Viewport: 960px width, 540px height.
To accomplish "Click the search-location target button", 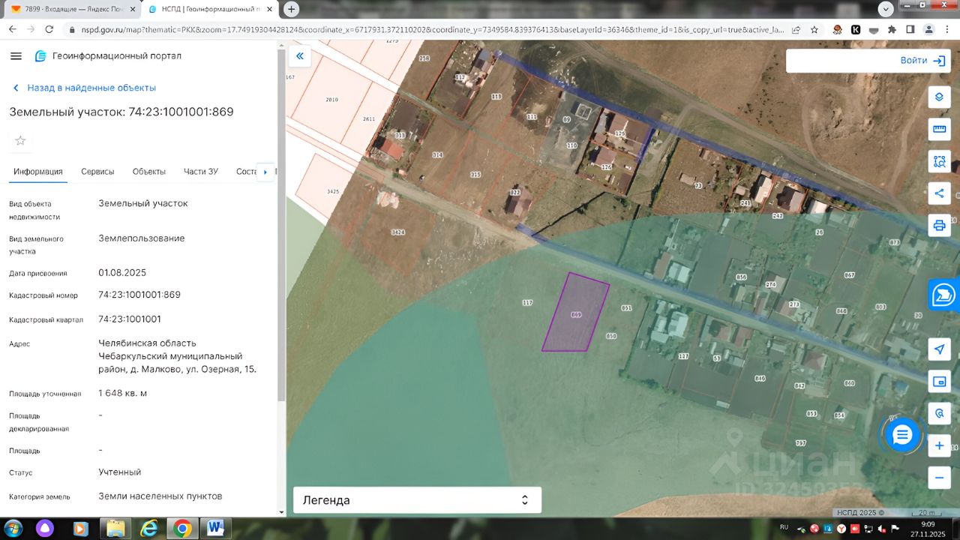I will 939,413.
